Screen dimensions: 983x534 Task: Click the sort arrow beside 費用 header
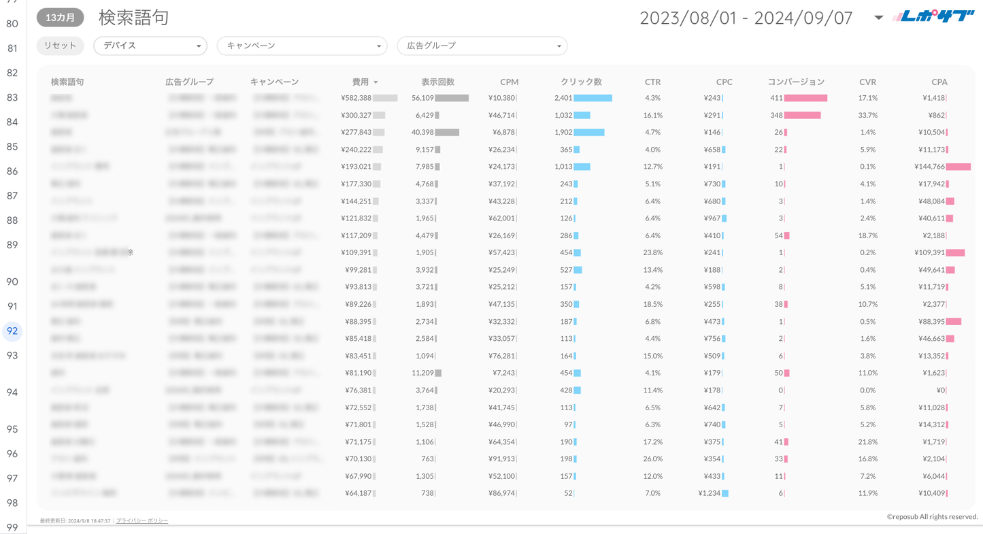(x=376, y=82)
